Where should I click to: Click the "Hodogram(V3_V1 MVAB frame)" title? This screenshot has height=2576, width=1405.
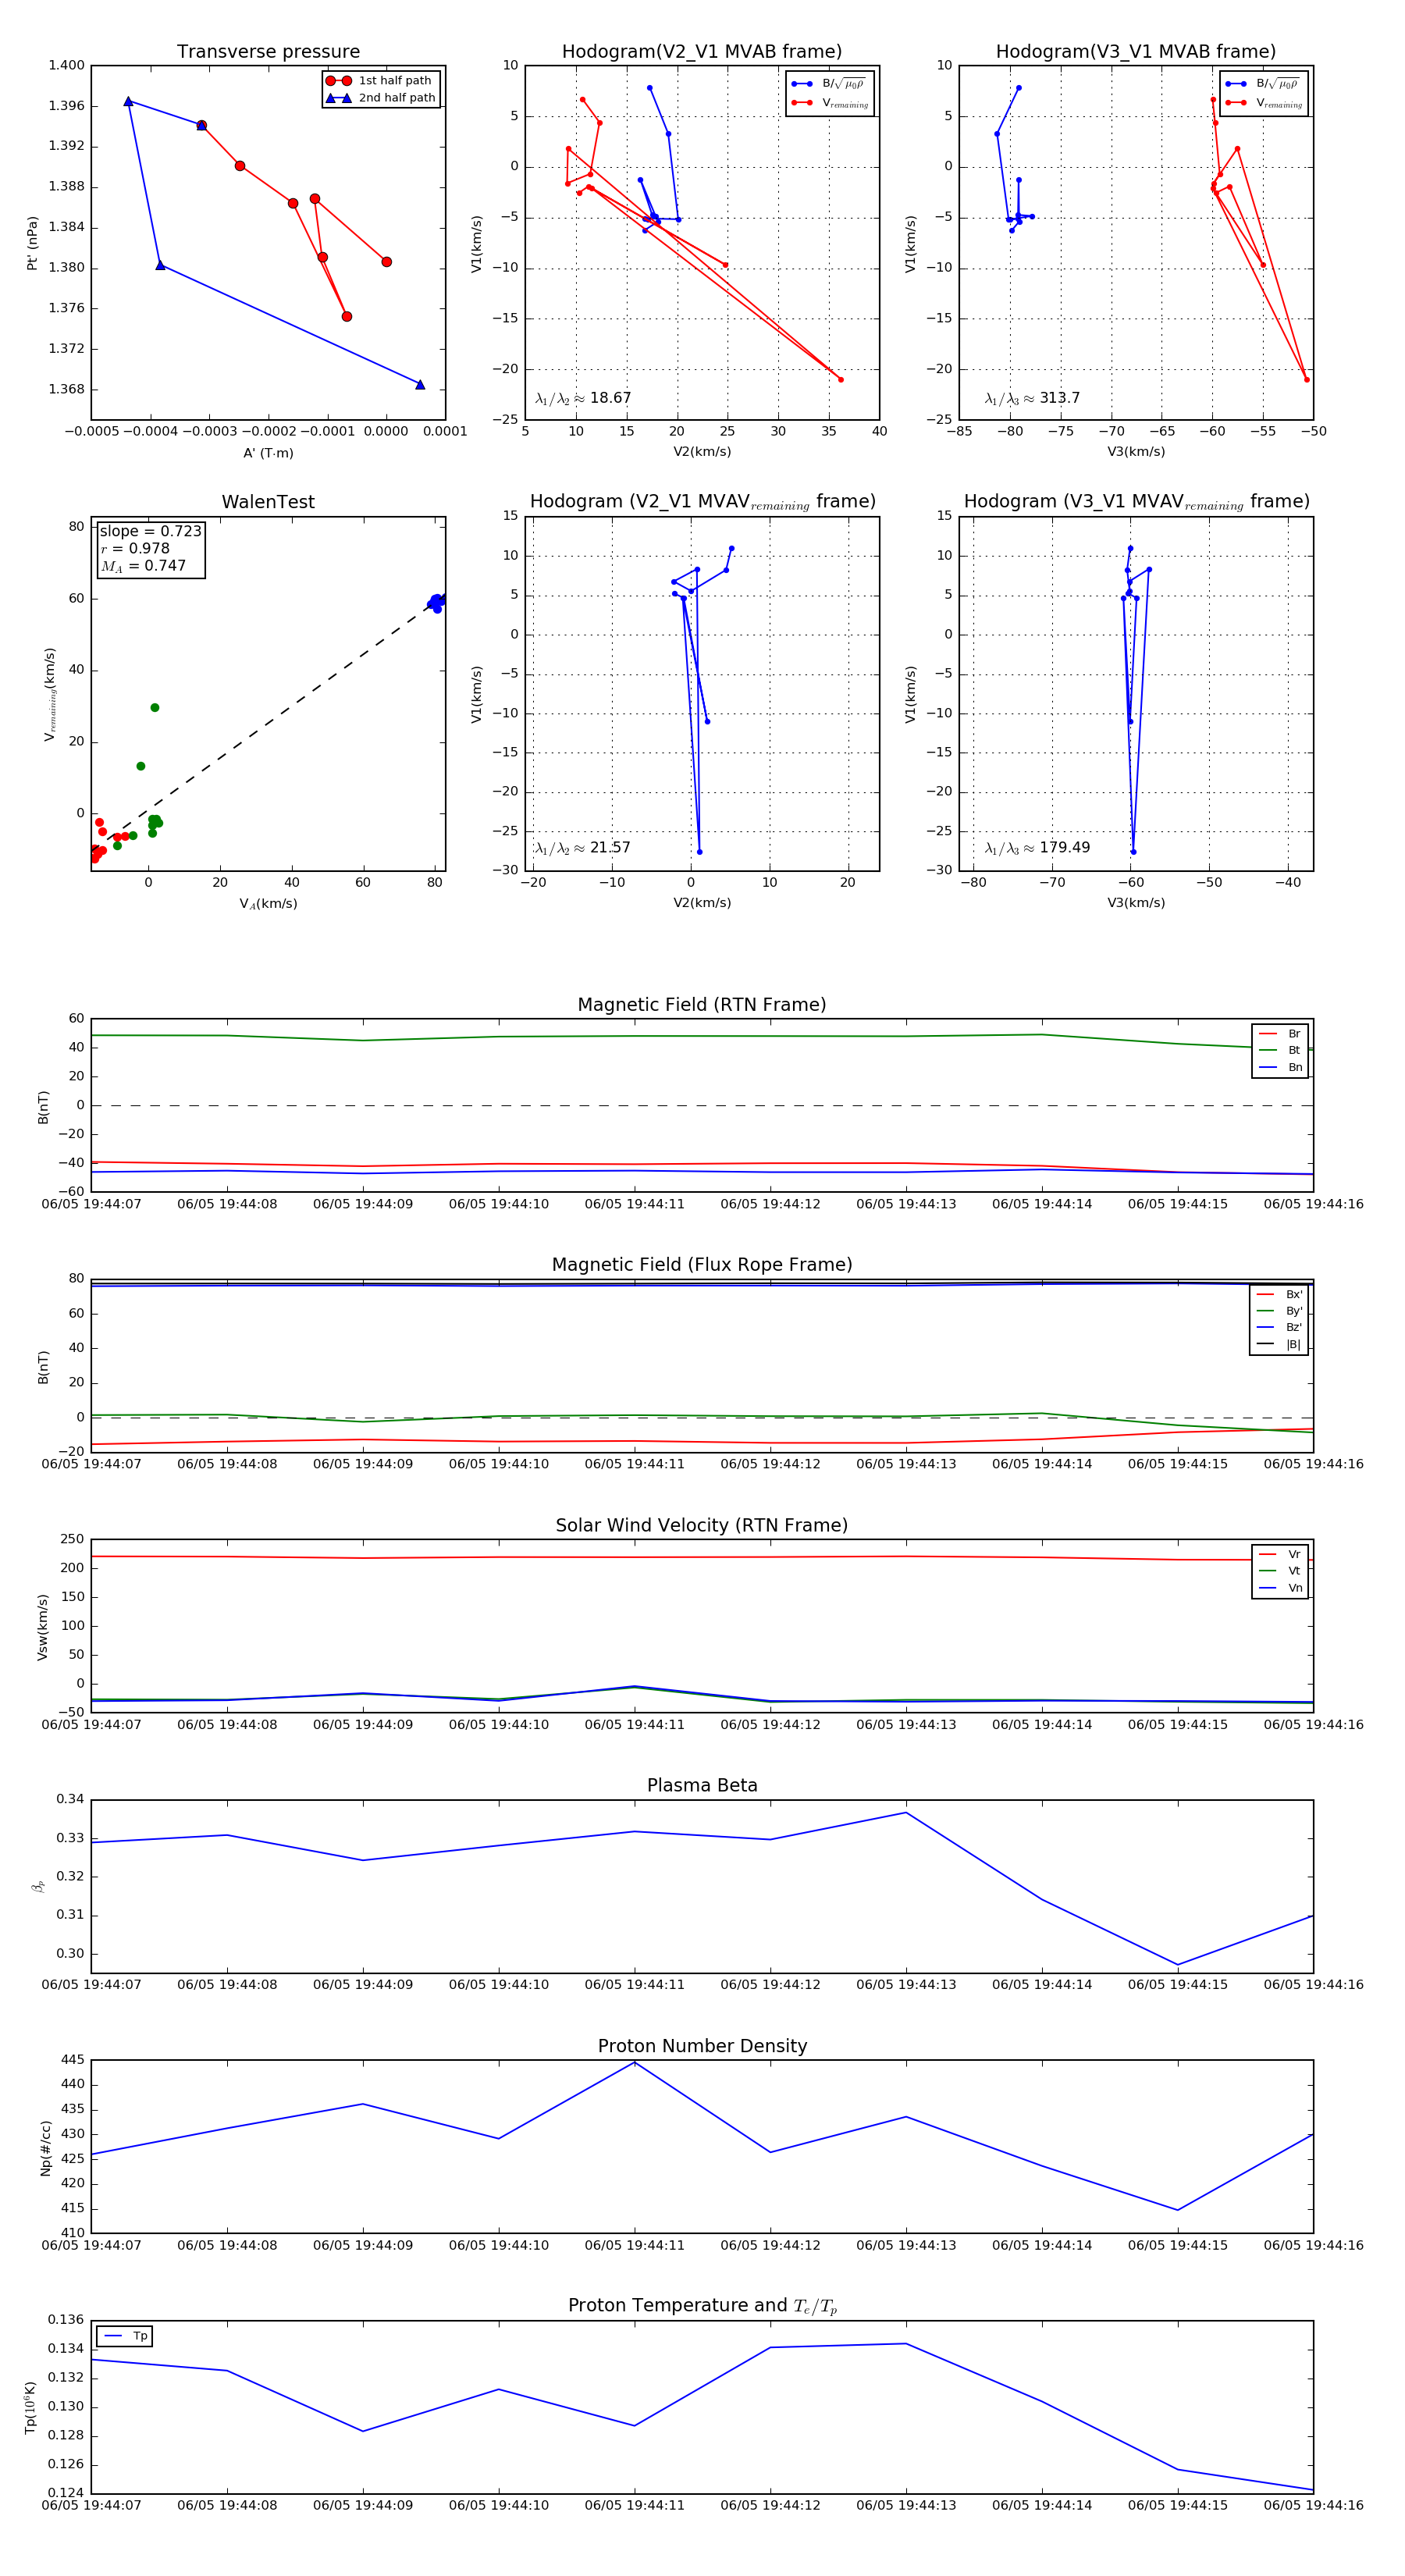[1136, 52]
